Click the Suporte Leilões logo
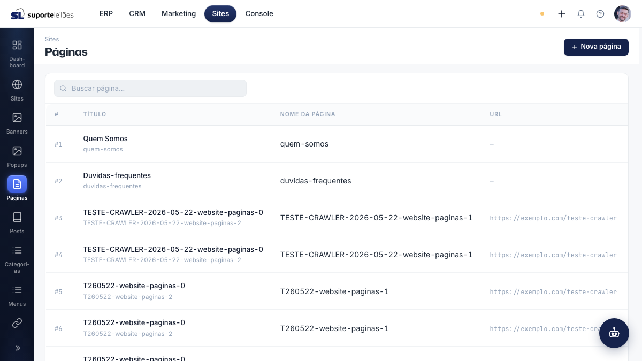Viewport: 642px width, 361px height. (x=42, y=14)
